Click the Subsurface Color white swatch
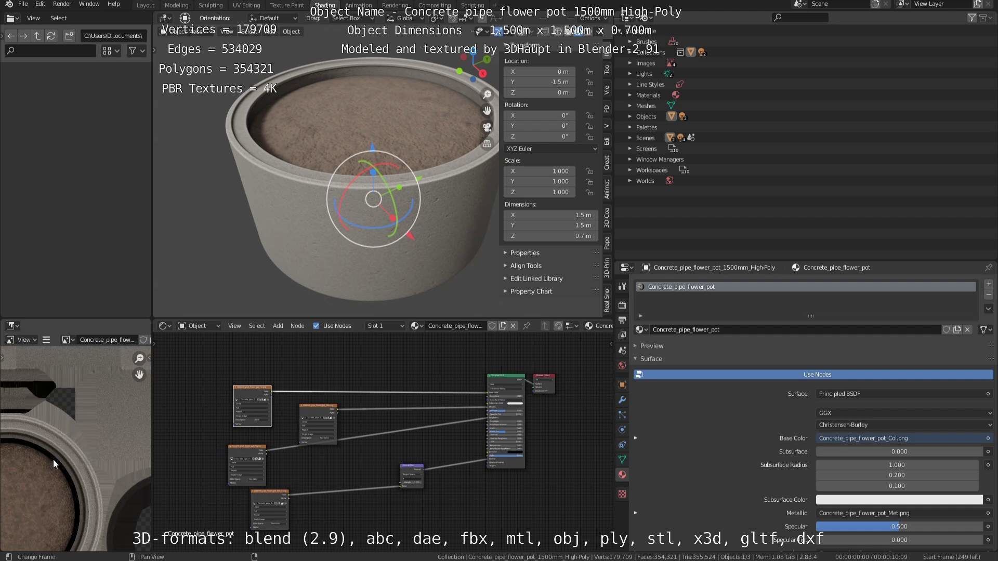Image resolution: width=998 pixels, height=561 pixels. coord(899,500)
